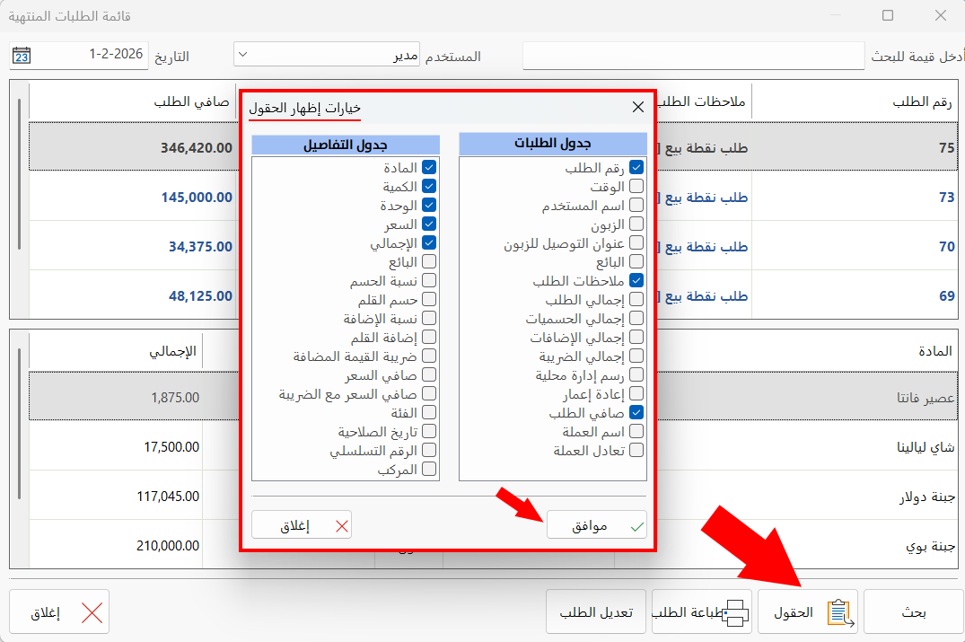
Task: Enable the الفئة checkbox
Action: pos(431,411)
